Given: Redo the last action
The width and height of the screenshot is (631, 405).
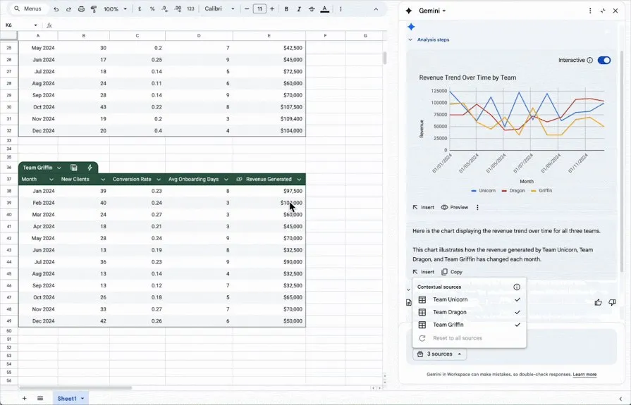Looking at the screenshot, I should [x=68, y=9].
